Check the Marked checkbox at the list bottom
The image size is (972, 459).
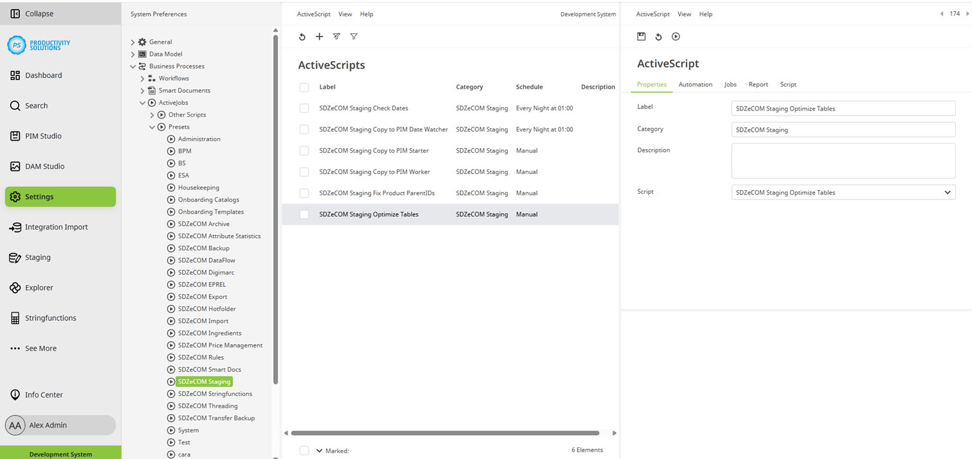tap(304, 450)
